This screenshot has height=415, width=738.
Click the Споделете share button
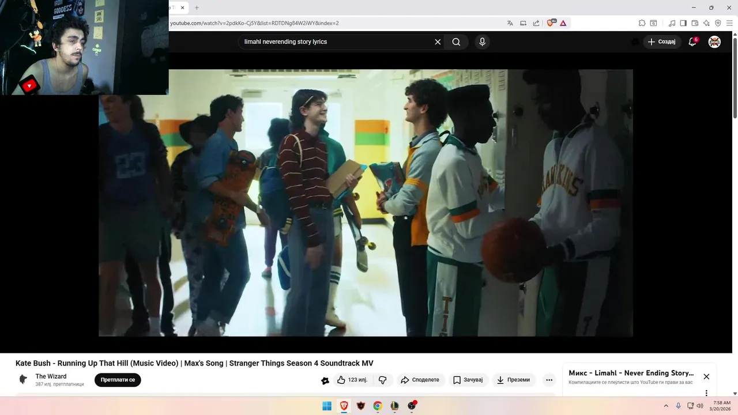[x=420, y=380]
